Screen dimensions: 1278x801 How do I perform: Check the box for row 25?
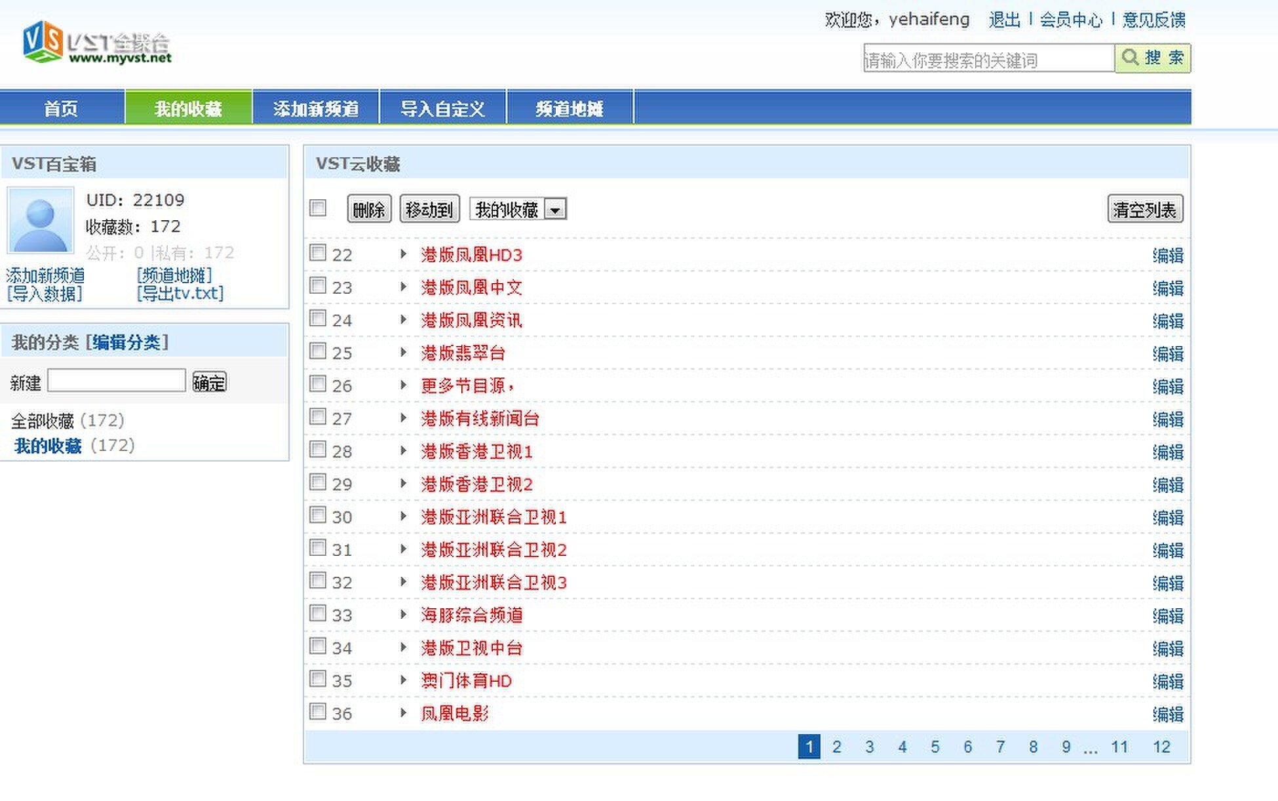(x=318, y=351)
